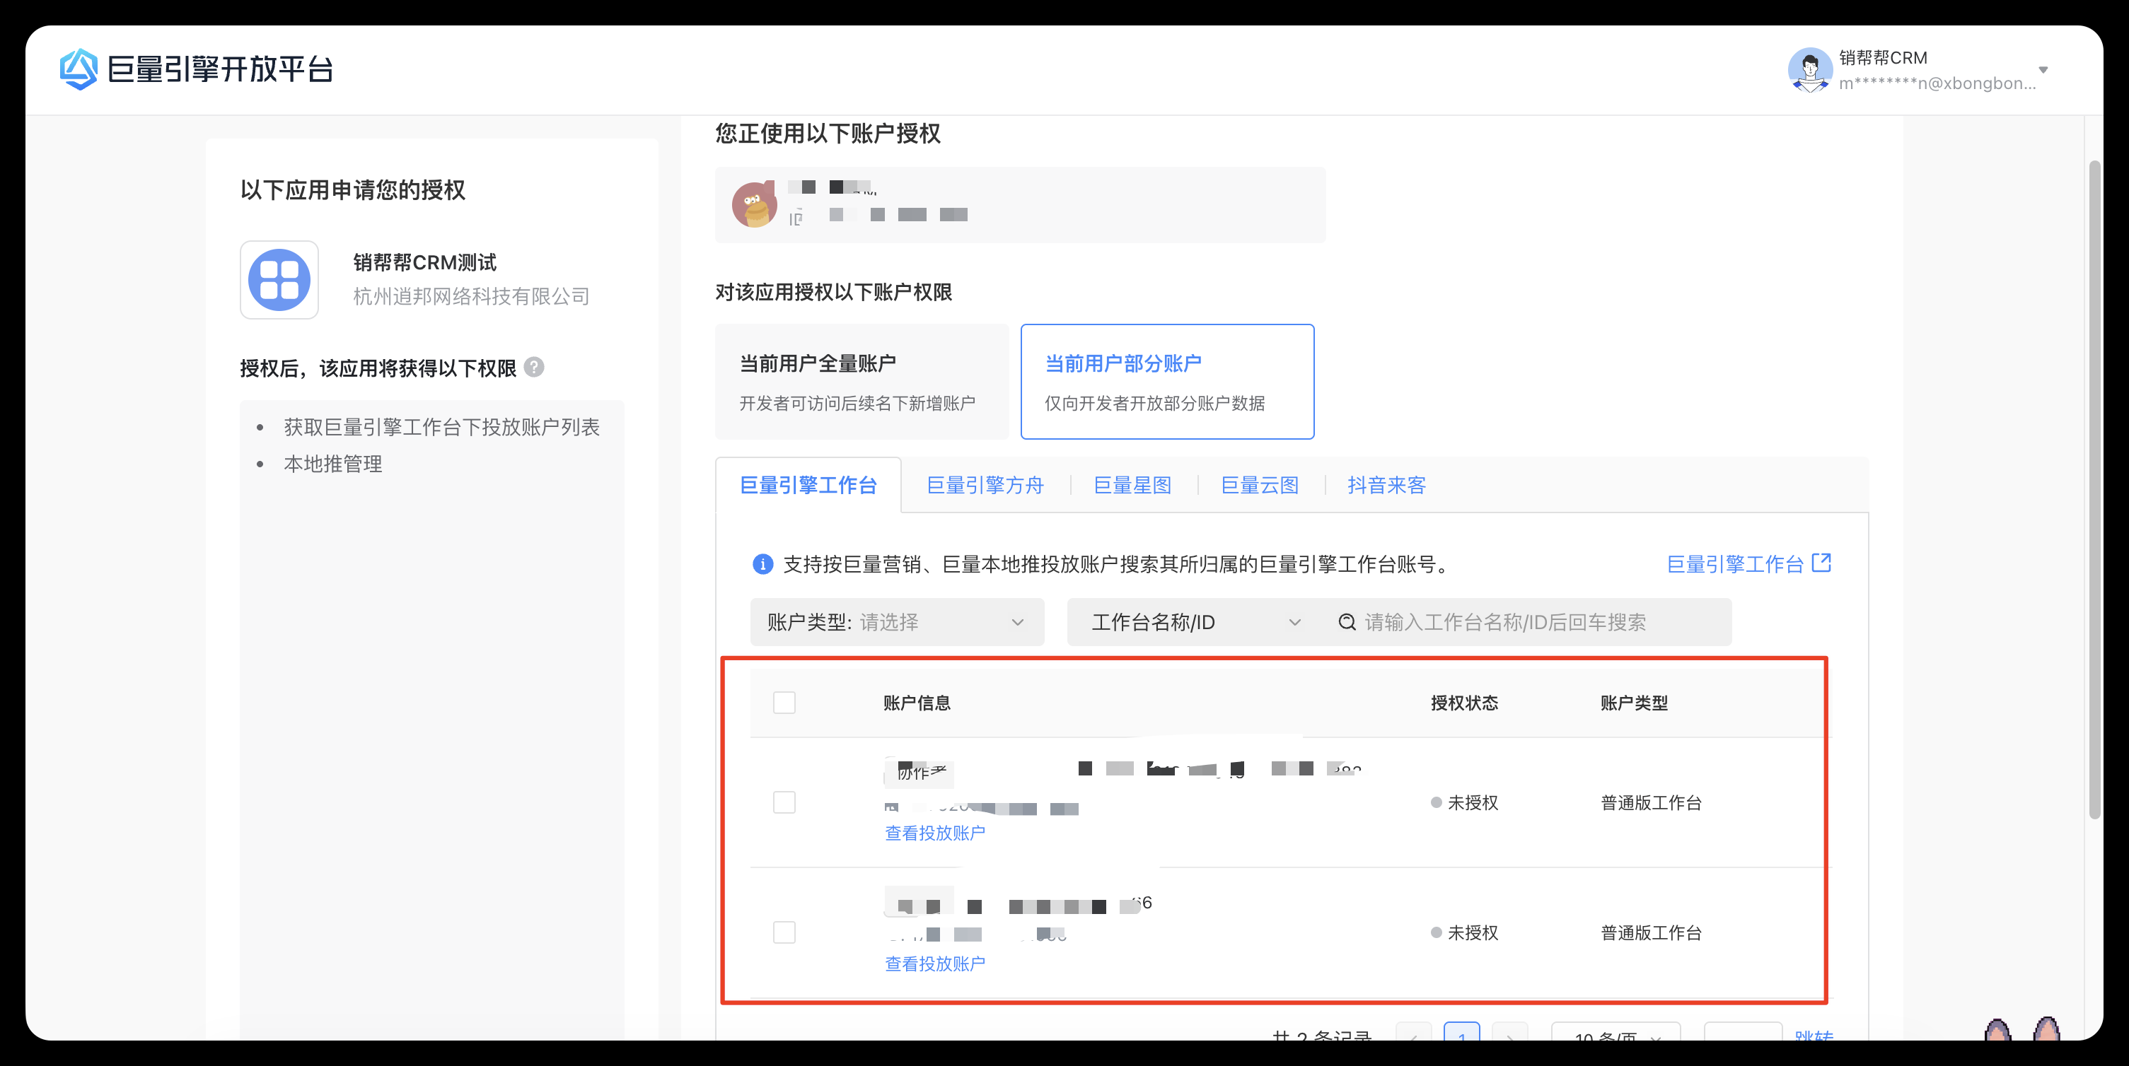Click the 杭州逍邦网络科技有限公司 company name
Viewport: 2129px width, 1066px height.
(x=471, y=296)
